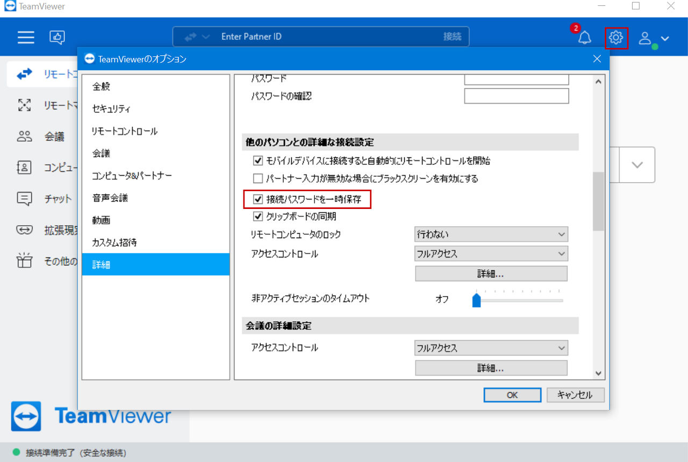Select 音声会議 options category
The height and width of the screenshot is (462, 688).
pyautogui.click(x=156, y=198)
